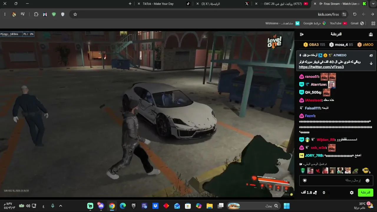Open the Fezn1 username in chat
Viewport: 377px width, 212px height.
coord(310,116)
